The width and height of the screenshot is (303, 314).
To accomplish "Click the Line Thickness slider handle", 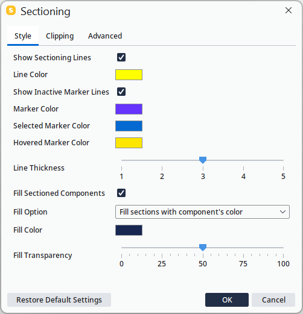I will click(203, 160).
